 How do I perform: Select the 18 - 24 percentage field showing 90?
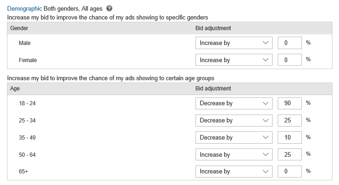[x=290, y=103]
